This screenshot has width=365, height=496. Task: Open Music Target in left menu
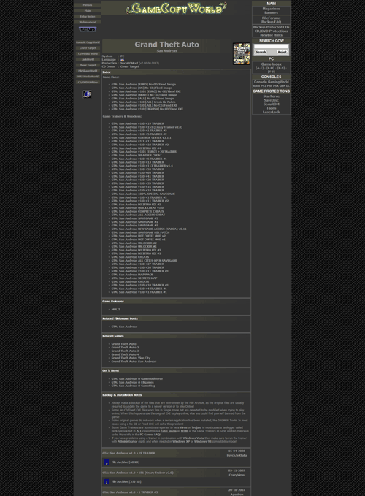[x=88, y=65]
